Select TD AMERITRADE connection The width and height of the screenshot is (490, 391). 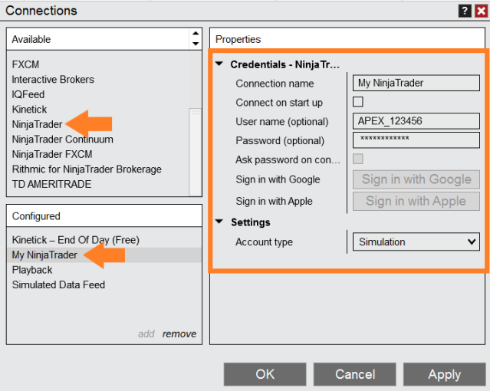tap(51, 185)
